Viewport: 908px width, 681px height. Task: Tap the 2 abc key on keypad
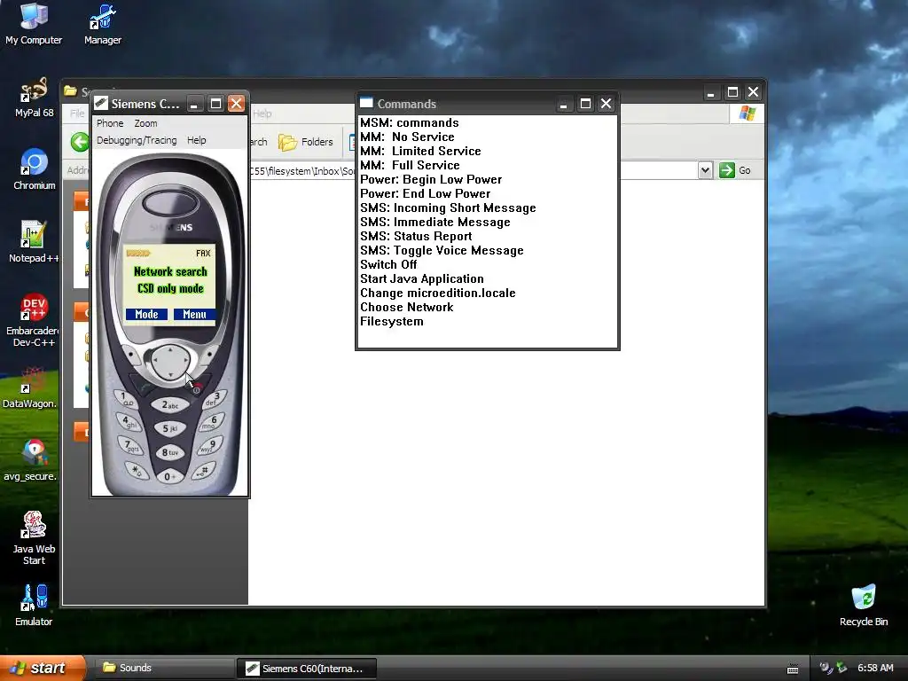pos(169,404)
